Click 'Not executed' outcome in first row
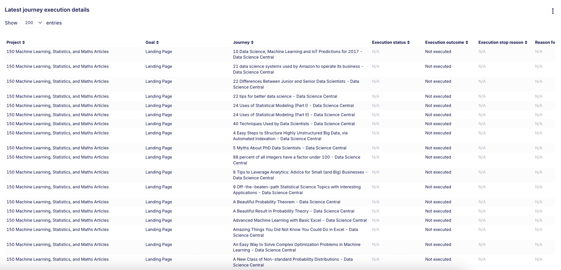This screenshot has width=561, height=270. pyautogui.click(x=438, y=52)
